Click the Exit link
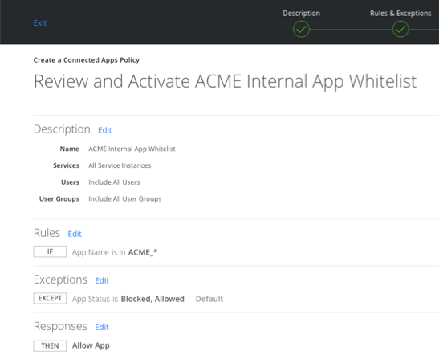This screenshot has height=359, width=439. click(40, 23)
